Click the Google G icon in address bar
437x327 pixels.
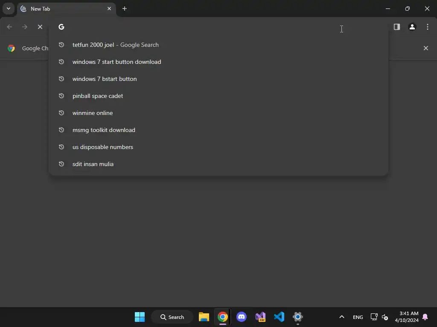pyautogui.click(x=61, y=27)
